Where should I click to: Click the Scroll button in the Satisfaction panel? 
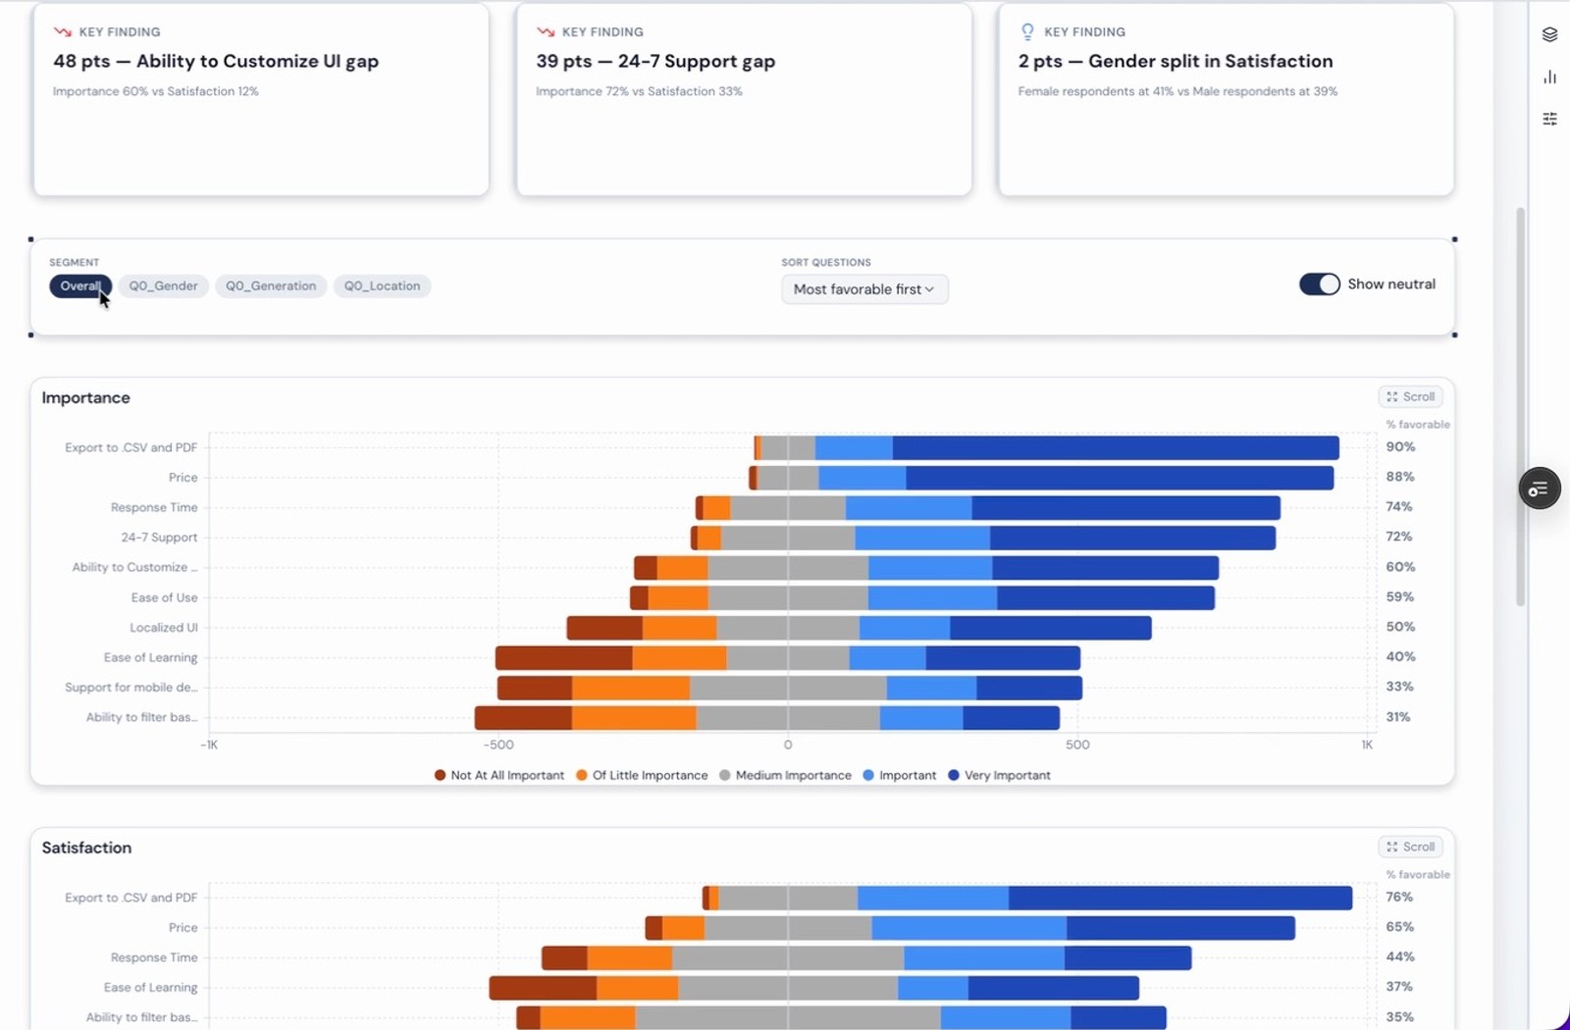[x=1411, y=847]
